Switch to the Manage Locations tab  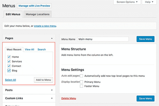coord(38,14)
